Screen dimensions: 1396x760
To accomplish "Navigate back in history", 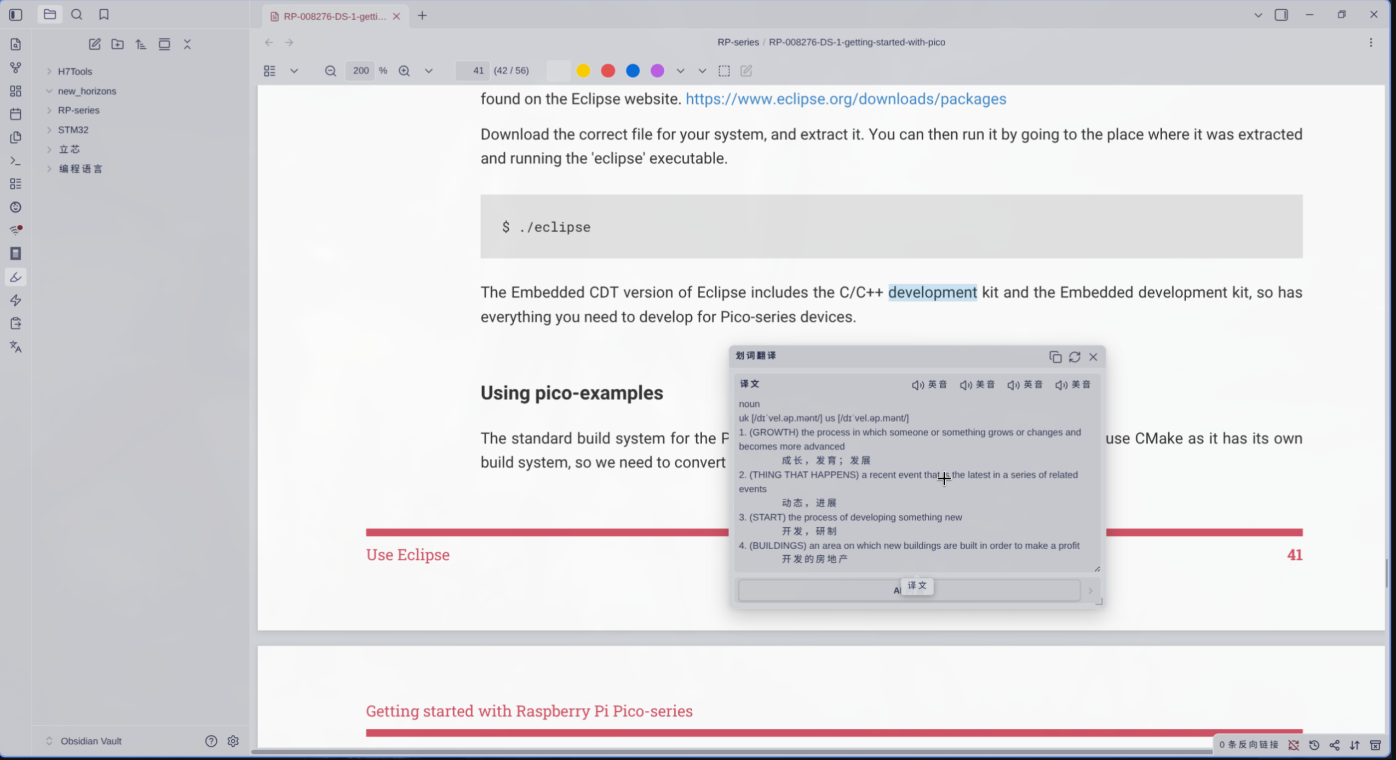I will pyautogui.click(x=268, y=43).
